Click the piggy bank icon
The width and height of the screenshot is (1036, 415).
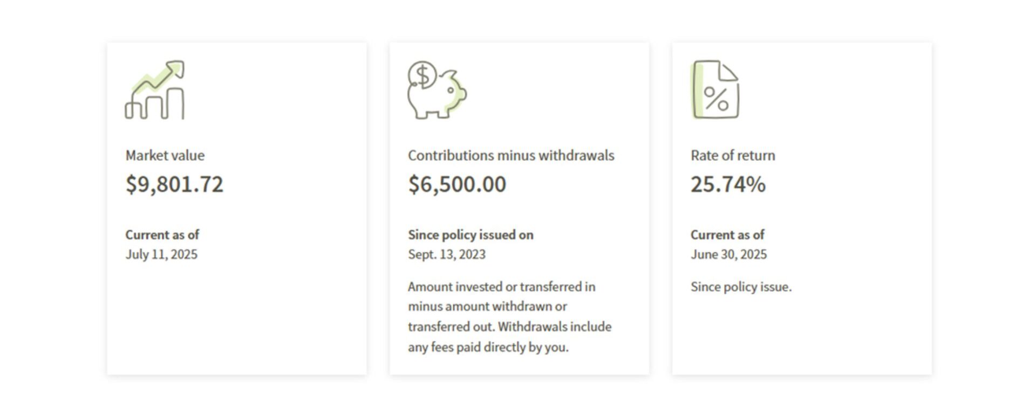(437, 89)
